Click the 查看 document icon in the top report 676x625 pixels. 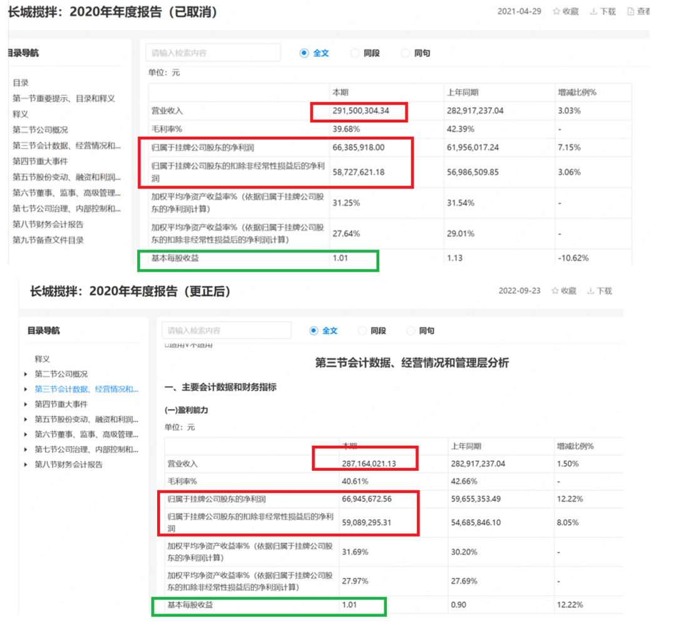(631, 12)
